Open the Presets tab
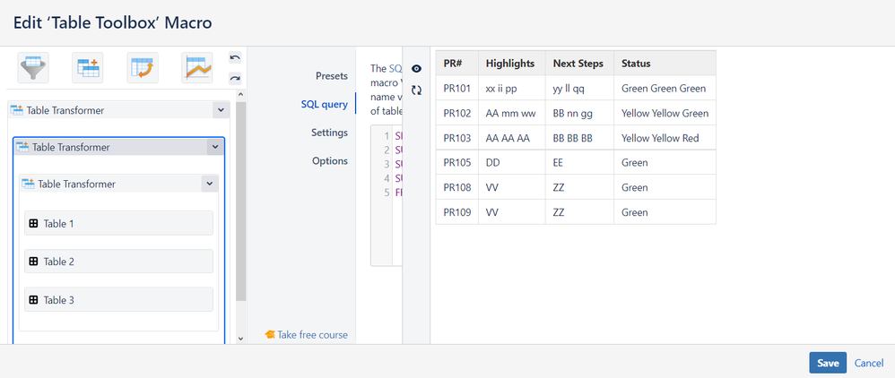 point(332,76)
